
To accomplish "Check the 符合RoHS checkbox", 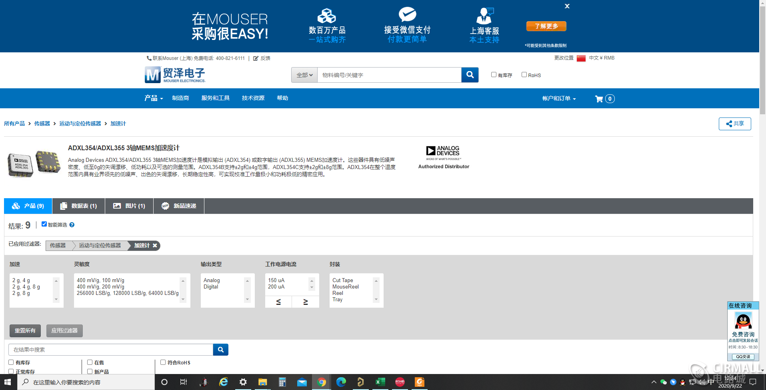I will coord(163,362).
